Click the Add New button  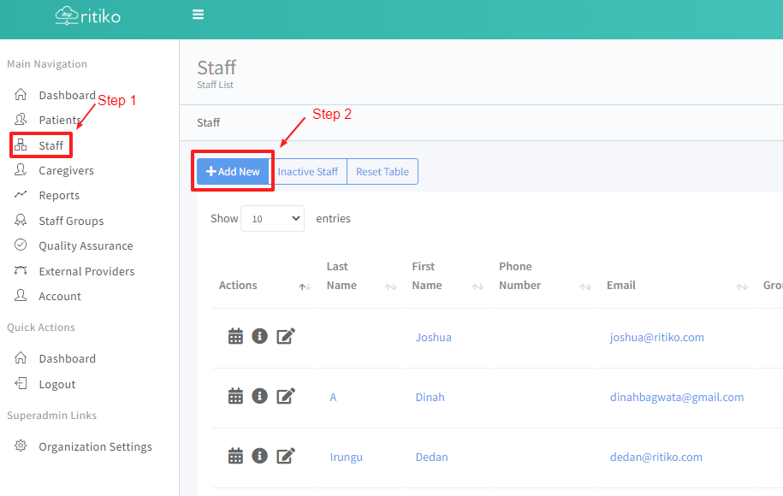click(x=234, y=171)
